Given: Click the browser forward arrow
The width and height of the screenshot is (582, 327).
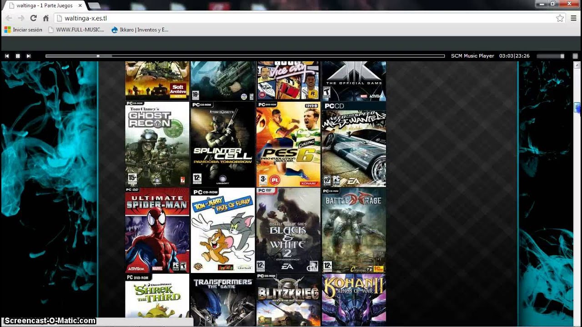Looking at the screenshot, I should 21,18.
